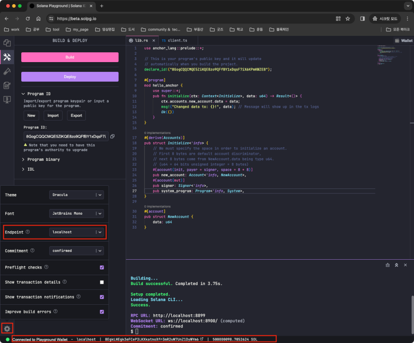The image size is (414, 343).
Task: Click the SOL balance in status bar
Action: pos(235,339)
